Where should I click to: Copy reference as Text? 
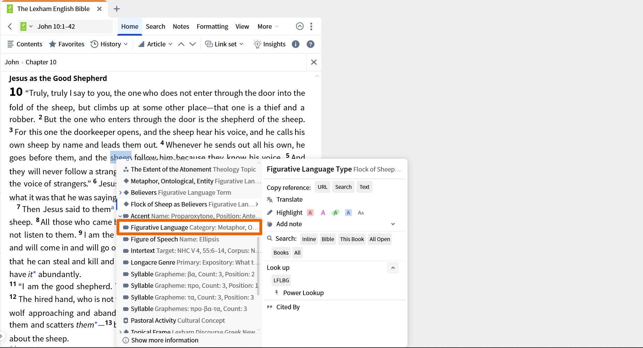pos(364,187)
